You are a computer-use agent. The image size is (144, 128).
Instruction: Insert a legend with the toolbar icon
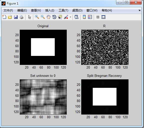(90, 17)
